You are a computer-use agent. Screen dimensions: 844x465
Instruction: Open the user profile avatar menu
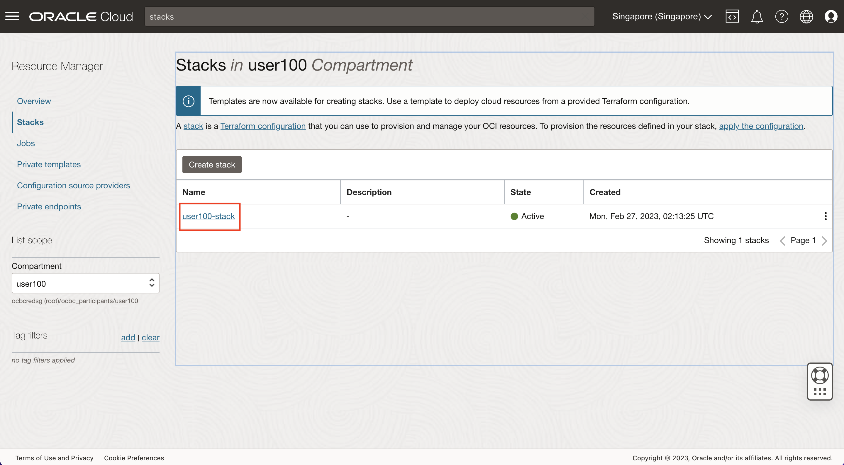(x=831, y=16)
